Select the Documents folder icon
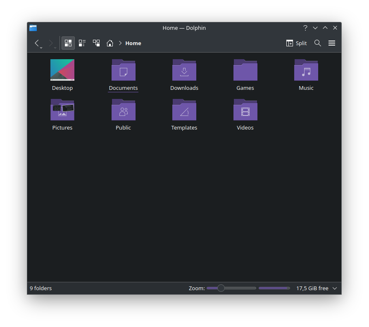The image size is (369, 327). coord(123,70)
